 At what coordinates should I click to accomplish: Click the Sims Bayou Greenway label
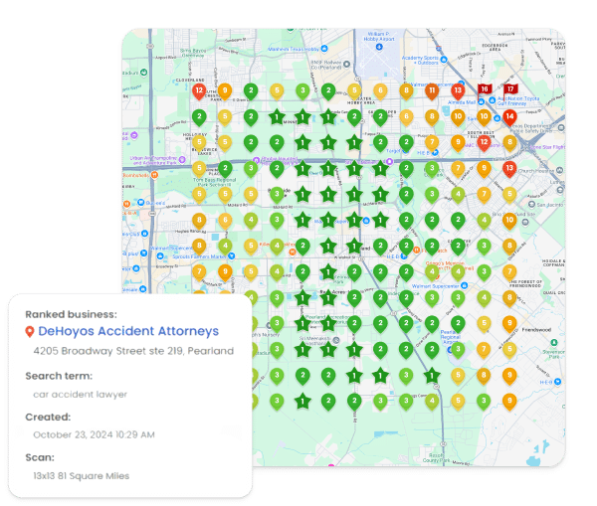point(193,53)
